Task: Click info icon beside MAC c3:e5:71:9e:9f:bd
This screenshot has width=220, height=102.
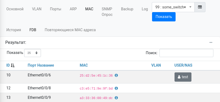Action: (x=116, y=88)
